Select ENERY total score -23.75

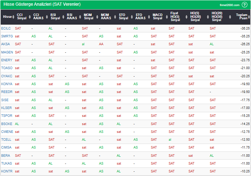pos(245,60)
